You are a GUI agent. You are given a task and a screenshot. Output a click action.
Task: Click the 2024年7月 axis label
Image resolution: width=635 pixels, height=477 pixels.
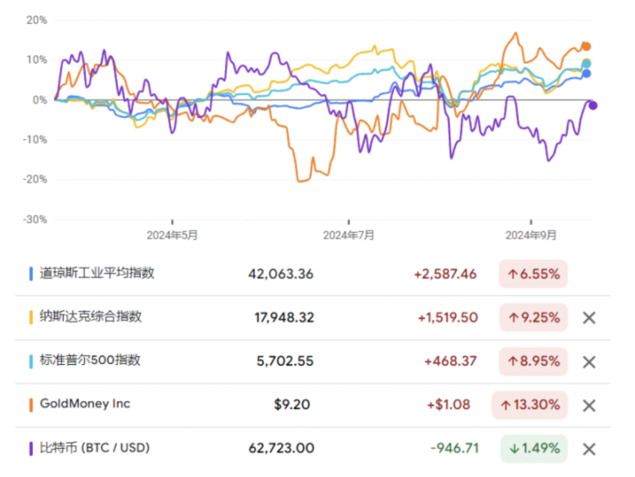[x=349, y=236]
